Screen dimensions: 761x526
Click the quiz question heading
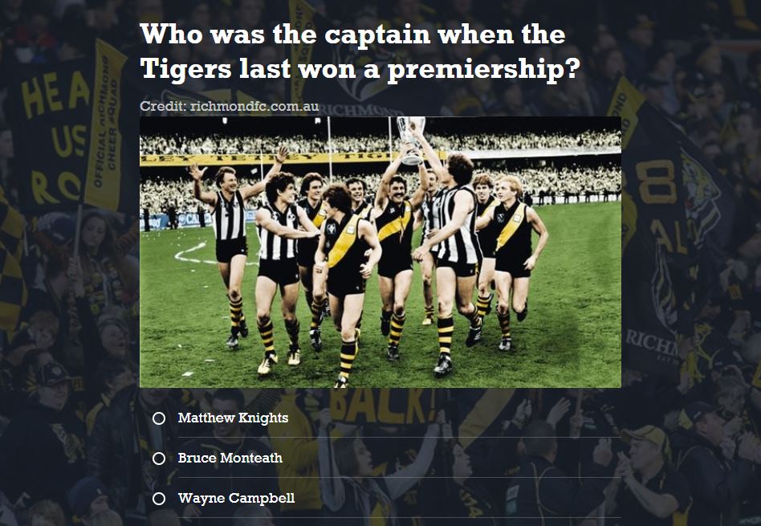pyautogui.click(x=360, y=51)
